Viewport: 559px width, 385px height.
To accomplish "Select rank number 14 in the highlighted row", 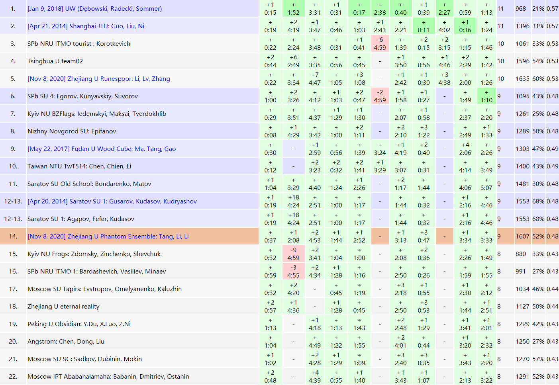I will [13, 236].
